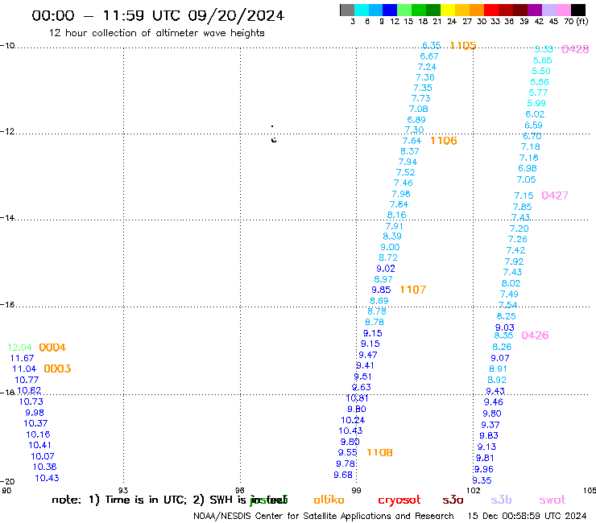Viewport: 596px width, 523px height.
Task: Click the orange 'altika' satellite legend label
Action: coord(329,500)
